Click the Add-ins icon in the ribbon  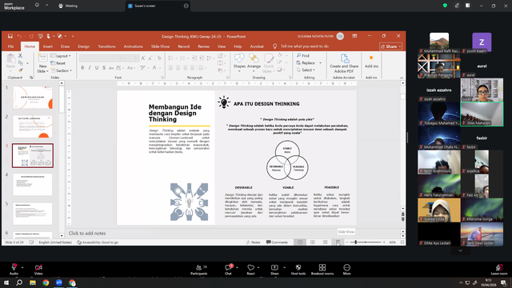click(371, 58)
